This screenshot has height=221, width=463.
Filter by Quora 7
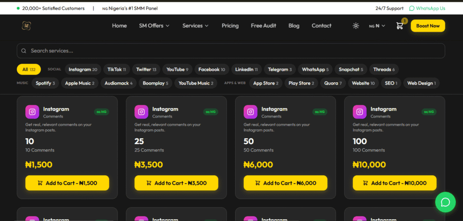click(333, 83)
